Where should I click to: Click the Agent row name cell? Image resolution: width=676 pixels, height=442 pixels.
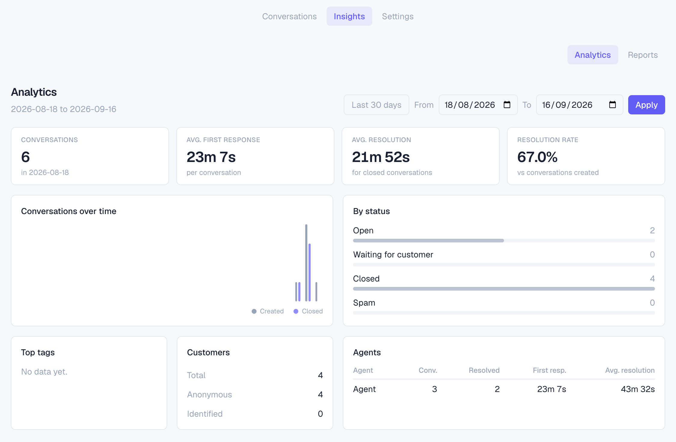(x=364, y=389)
